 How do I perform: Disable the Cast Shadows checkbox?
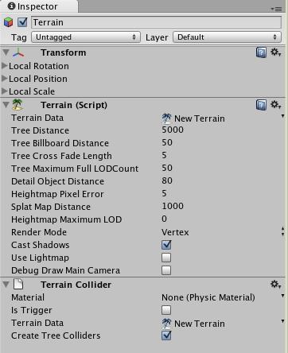pos(166,245)
